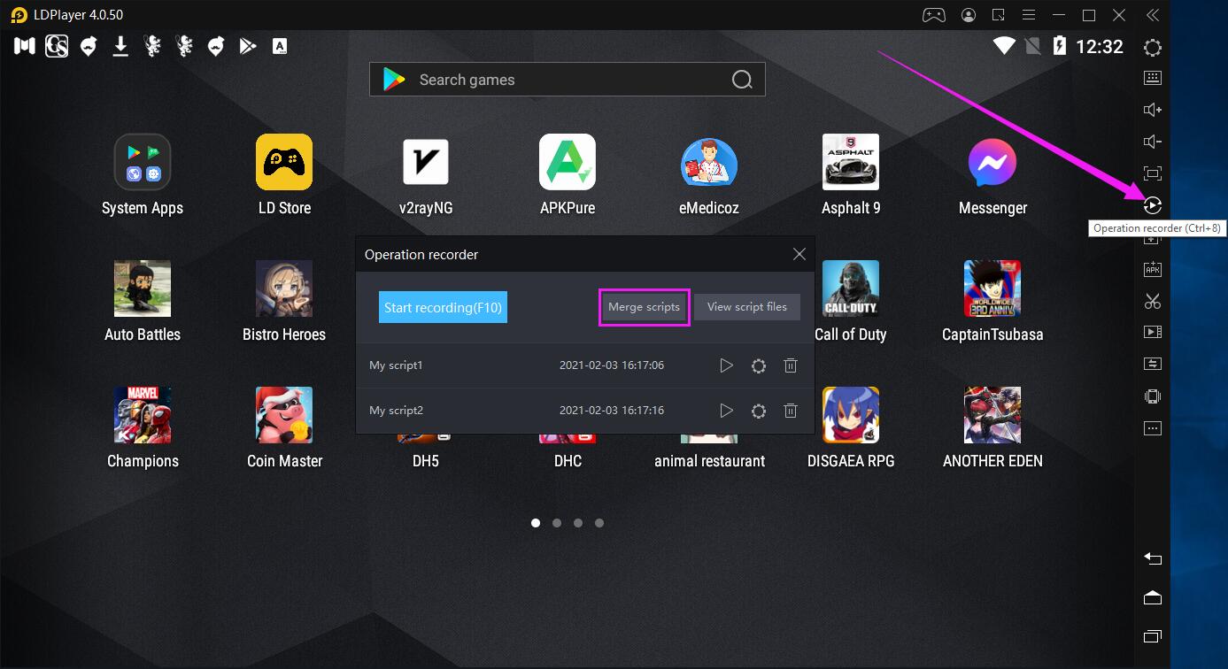Open Operation recorder sidebar icon
The width and height of the screenshot is (1228, 669).
tap(1152, 205)
